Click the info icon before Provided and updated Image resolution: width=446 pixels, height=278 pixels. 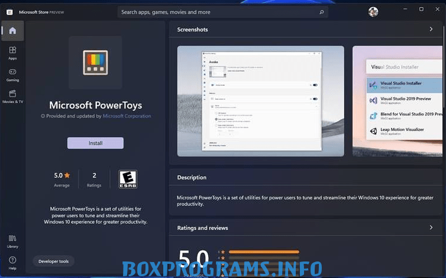tap(43, 116)
